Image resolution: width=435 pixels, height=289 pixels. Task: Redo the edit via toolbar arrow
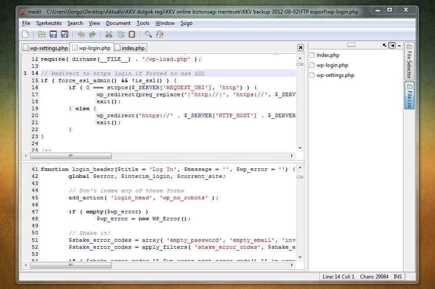[93, 34]
